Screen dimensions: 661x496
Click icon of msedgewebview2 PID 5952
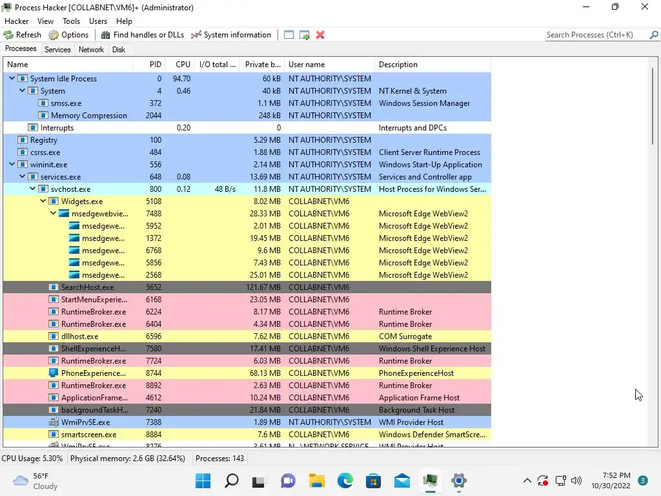click(x=74, y=226)
